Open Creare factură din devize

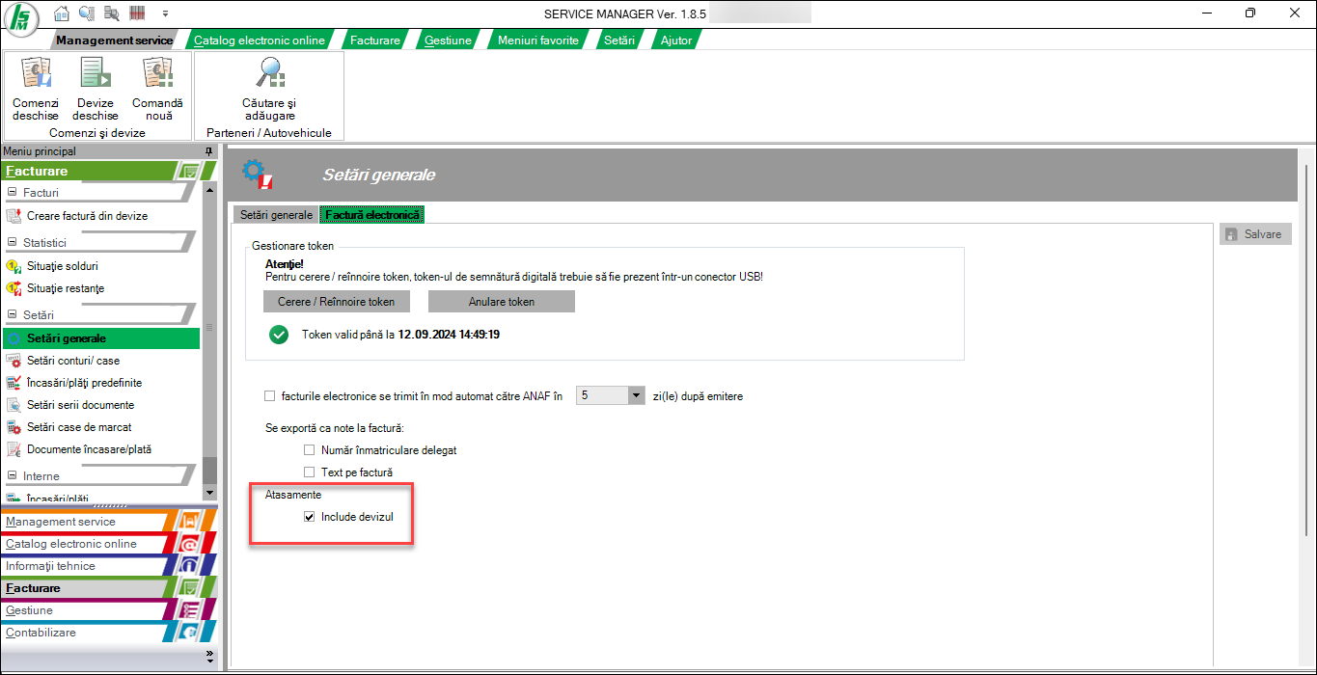pos(87,216)
